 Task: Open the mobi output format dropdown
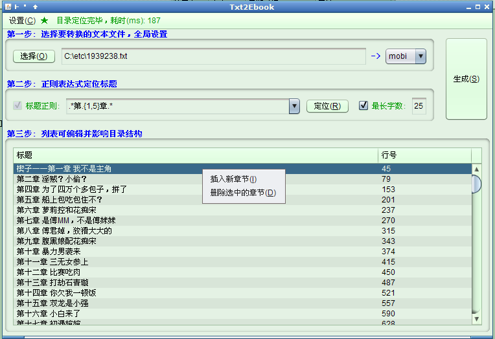(406, 56)
